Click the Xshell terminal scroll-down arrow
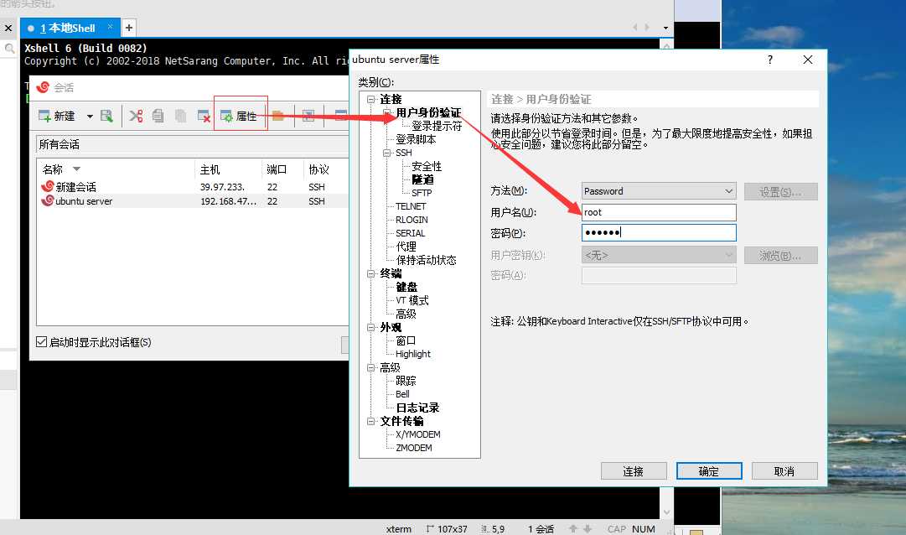 667,512
